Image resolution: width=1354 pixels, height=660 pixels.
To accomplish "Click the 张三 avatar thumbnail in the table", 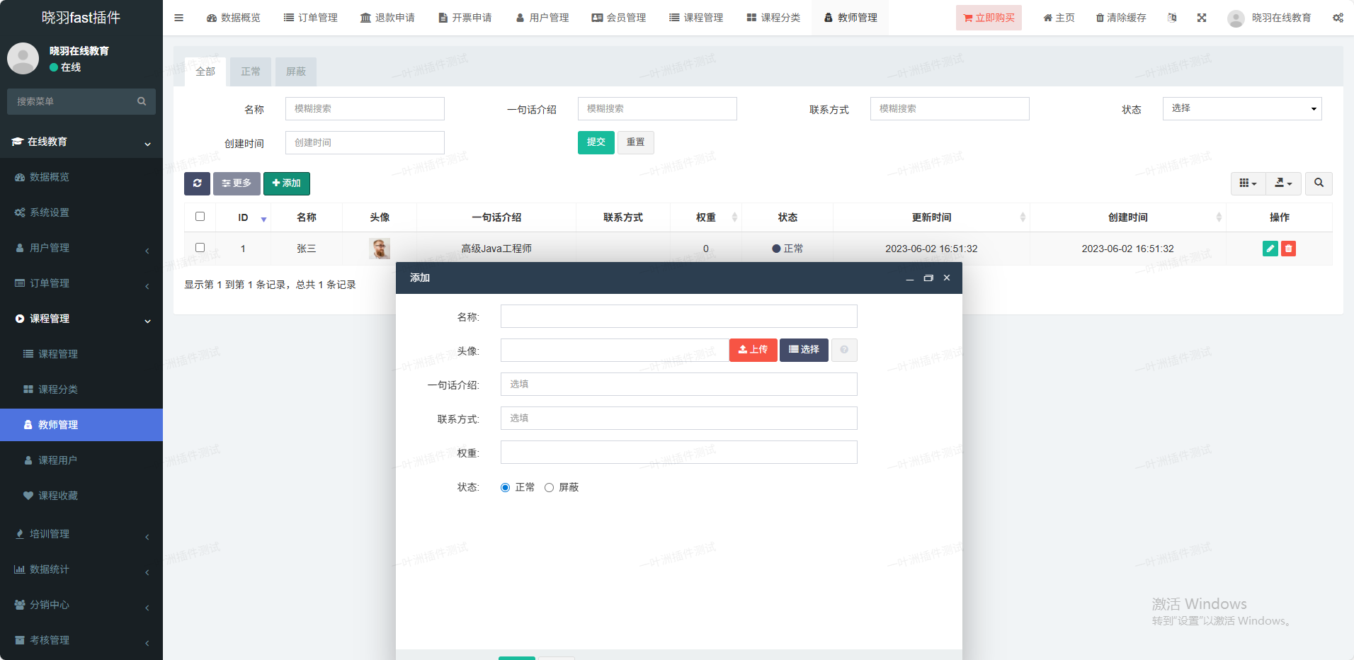I will [x=380, y=249].
